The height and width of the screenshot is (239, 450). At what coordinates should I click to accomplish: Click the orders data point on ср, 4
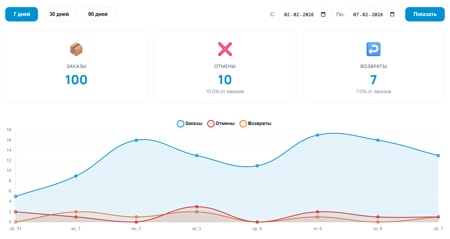[x=257, y=166]
